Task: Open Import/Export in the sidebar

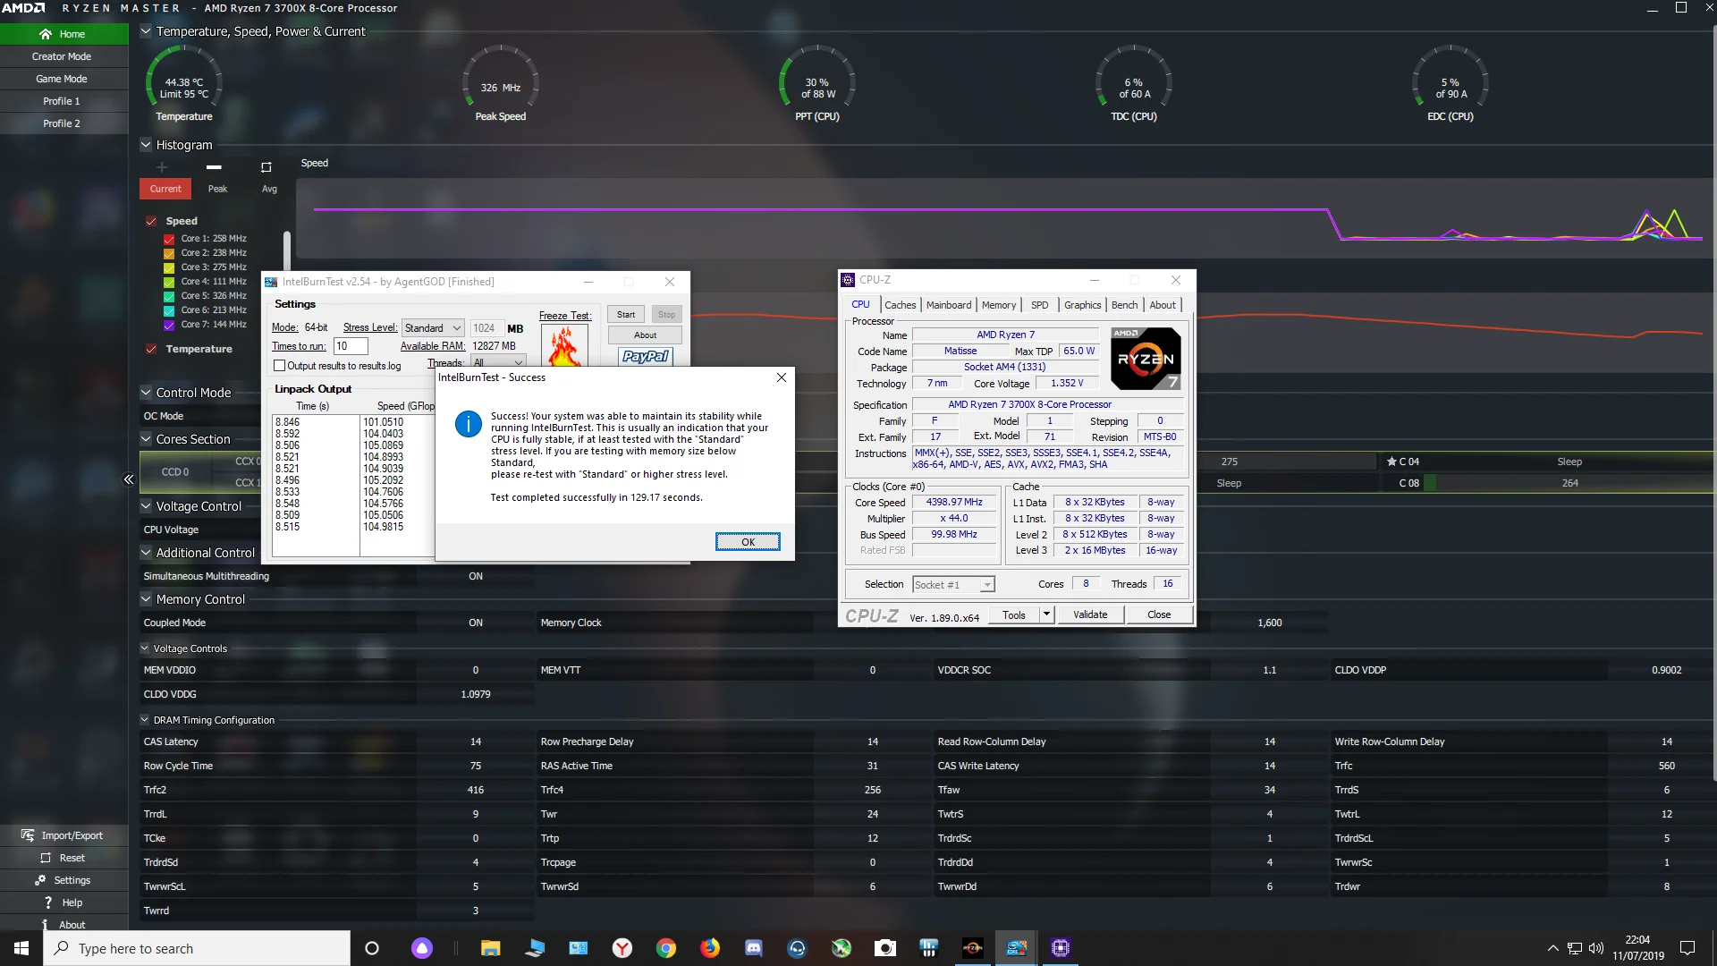Action: (63, 835)
